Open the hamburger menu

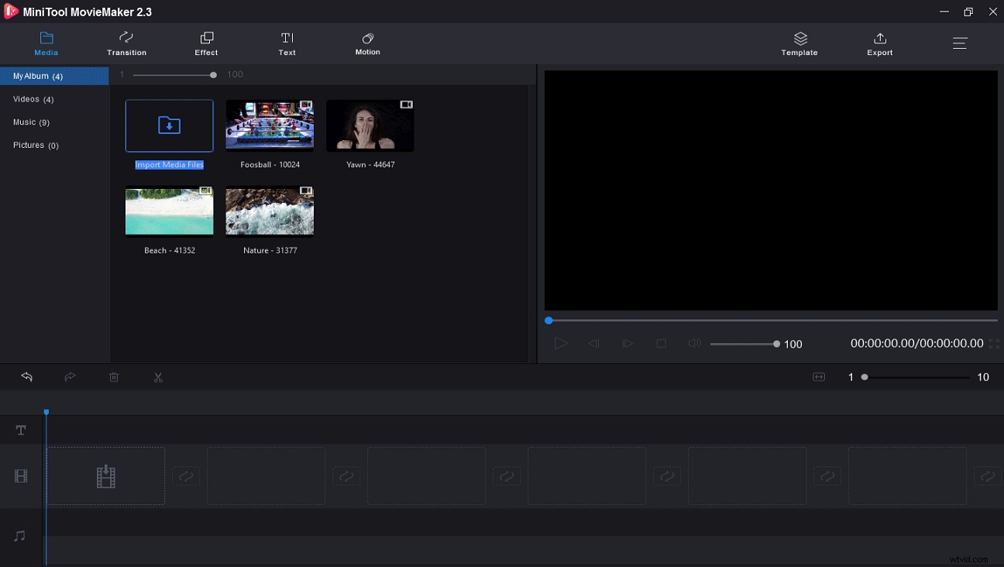(x=960, y=43)
